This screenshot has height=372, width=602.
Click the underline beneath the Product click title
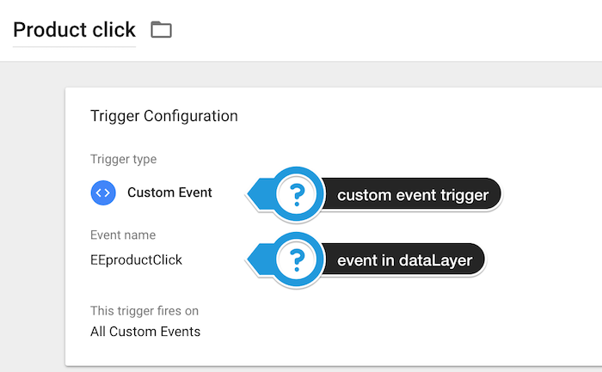[75, 46]
